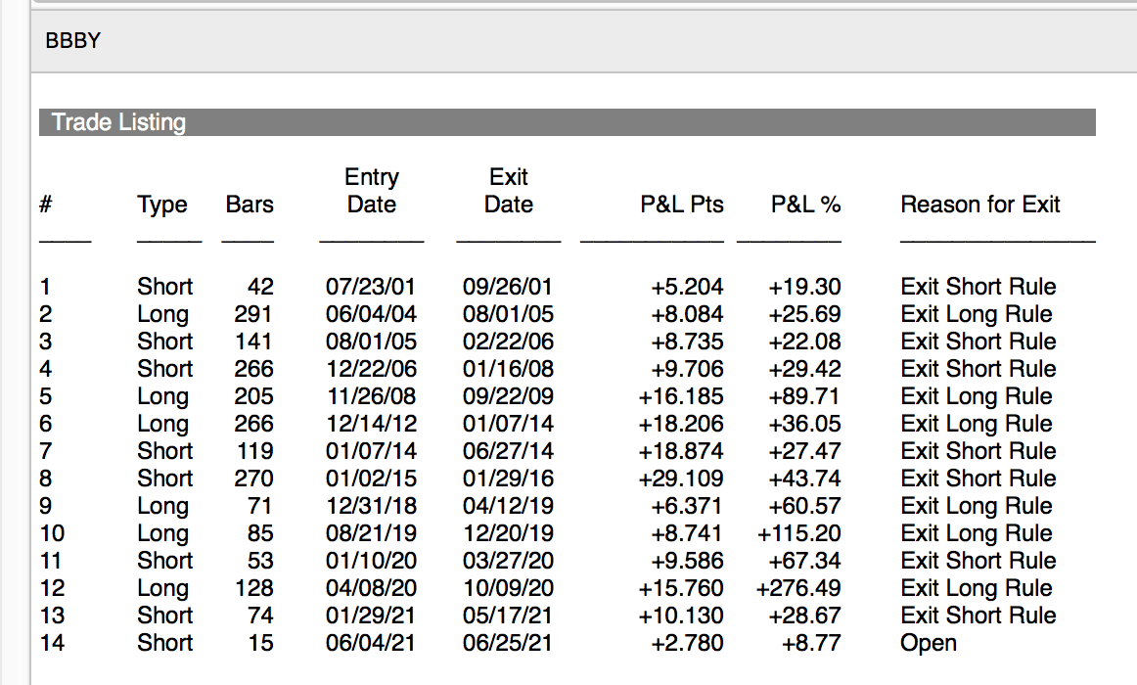Select the +276.49 P&L percent value
This screenshot has width=1137, height=685.
(x=798, y=588)
